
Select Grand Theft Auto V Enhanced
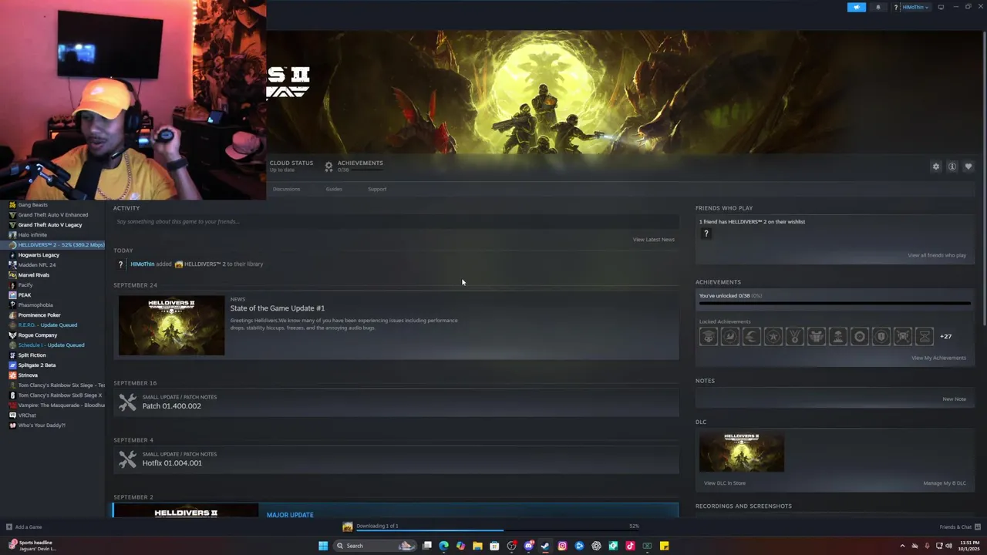tap(52, 215)
